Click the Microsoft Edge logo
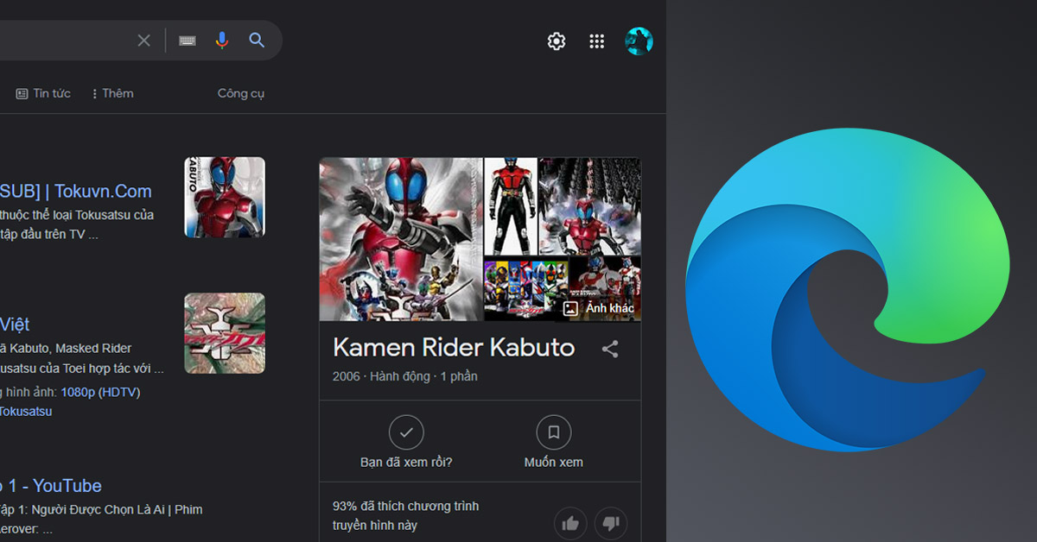 coord(848,290)
